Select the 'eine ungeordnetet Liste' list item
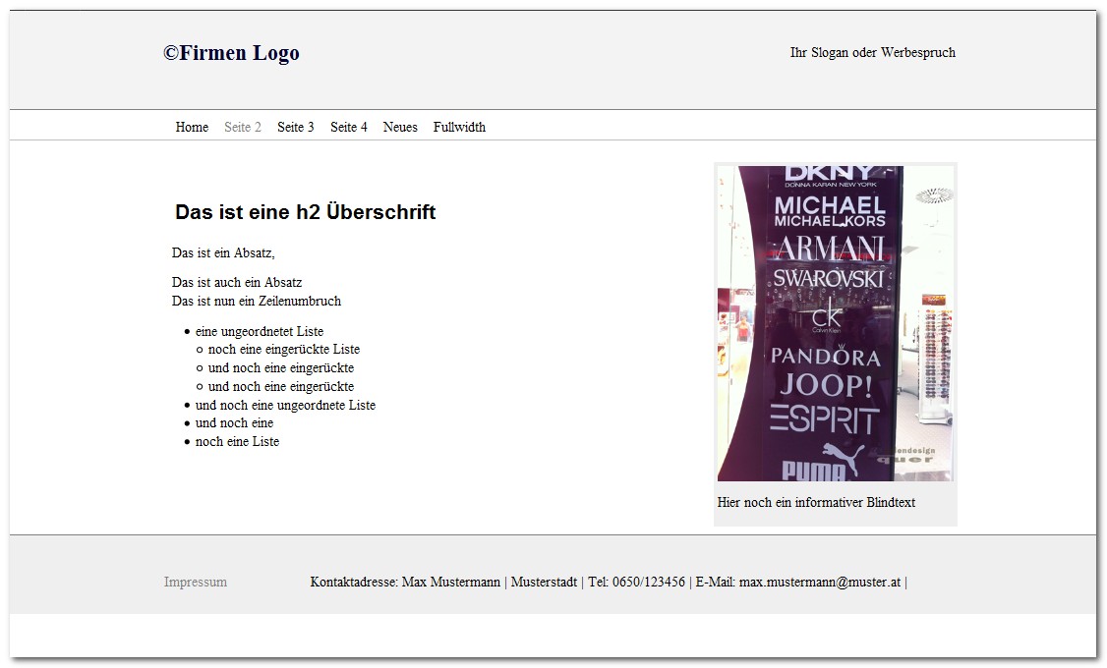Screen dimensions: 1107x668 (260, 331)
